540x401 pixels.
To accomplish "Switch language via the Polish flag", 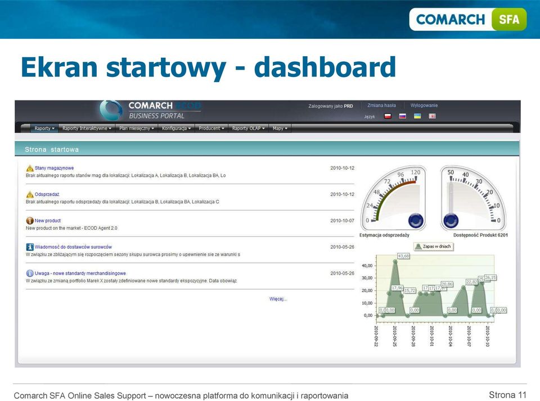I will coord(388,116).
